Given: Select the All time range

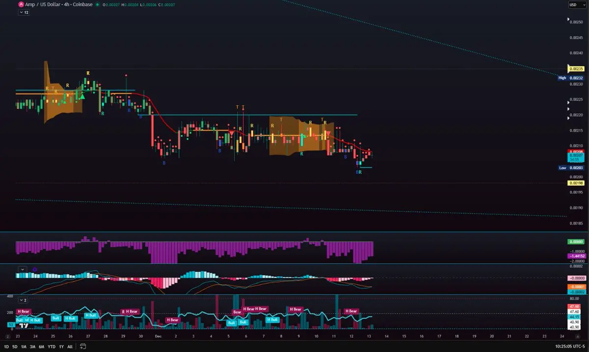Looking at the screenshot, I should (x=70, y=347).
